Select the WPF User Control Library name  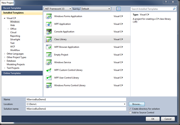(x=67, y=78)
